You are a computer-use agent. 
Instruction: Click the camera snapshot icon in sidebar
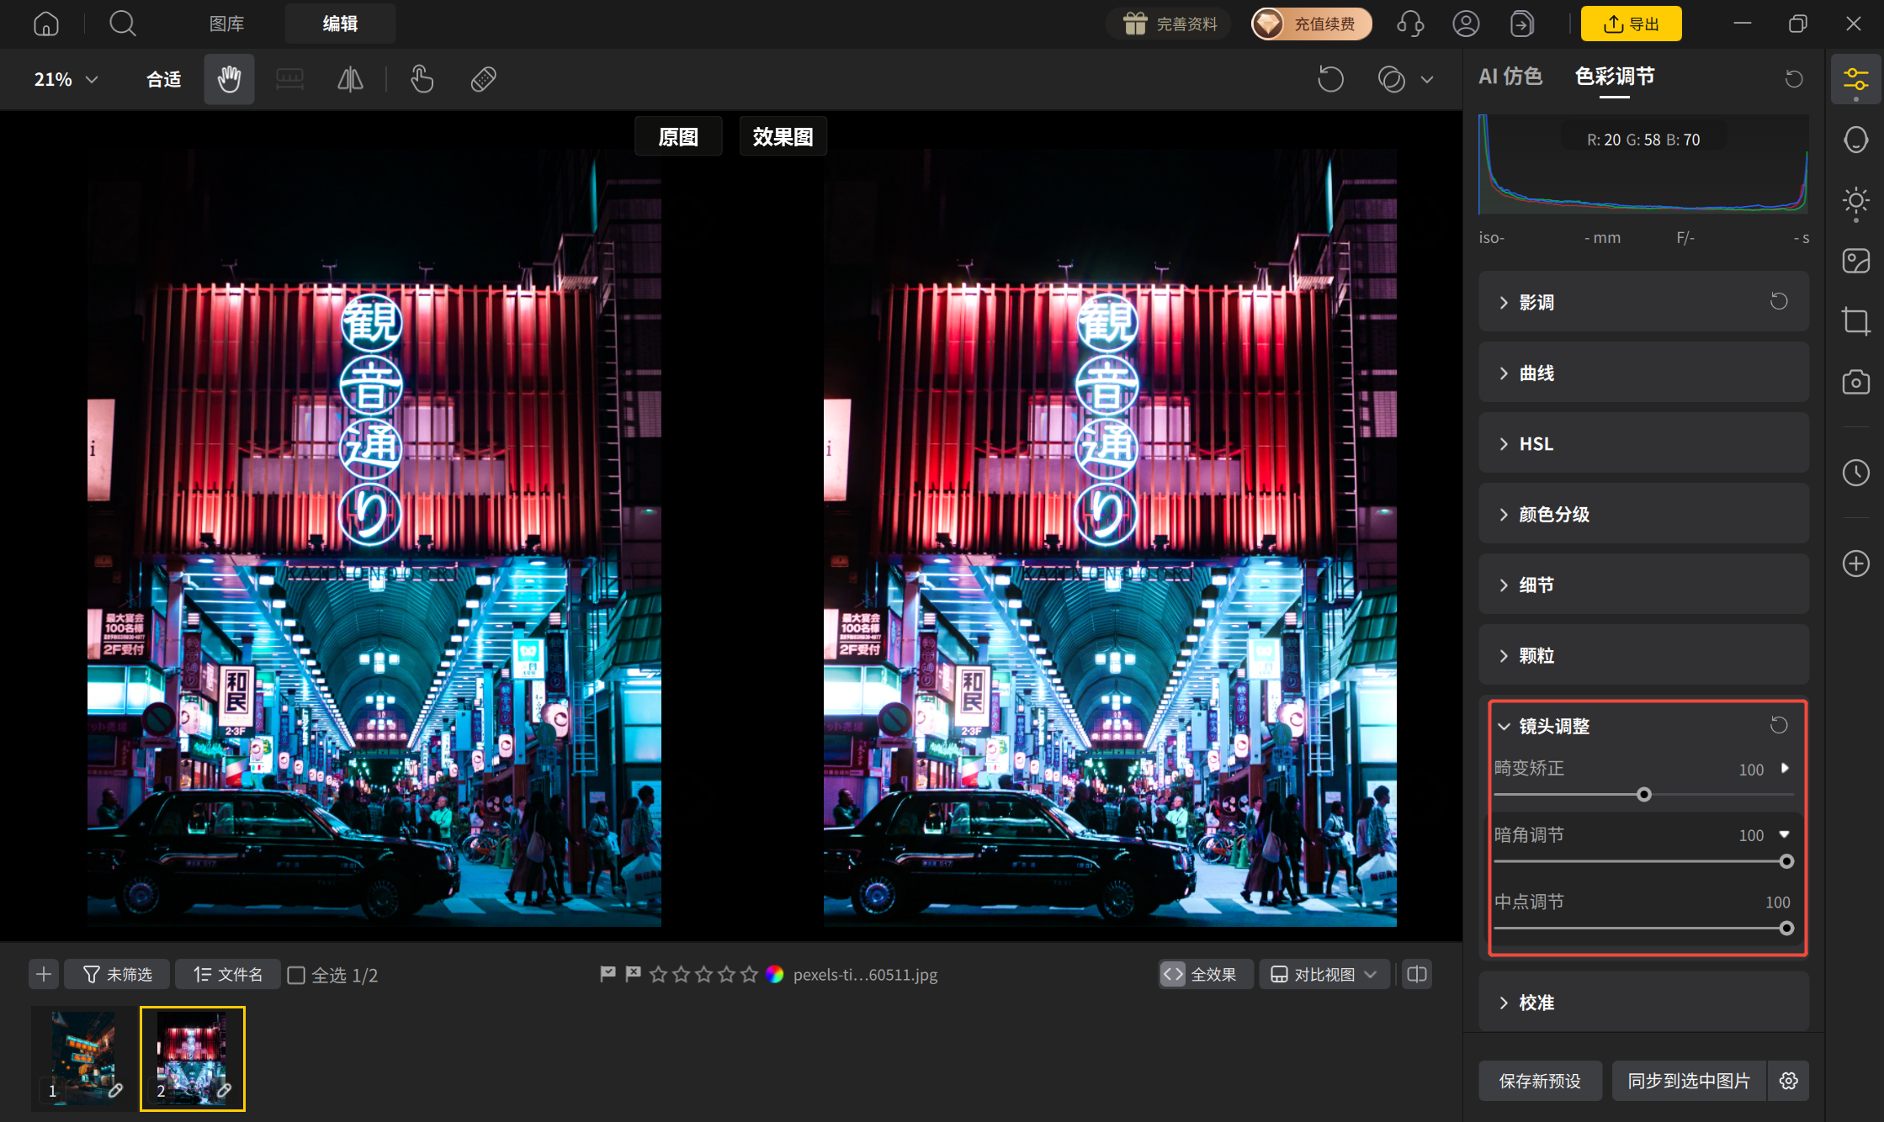tap(1855, 382)
